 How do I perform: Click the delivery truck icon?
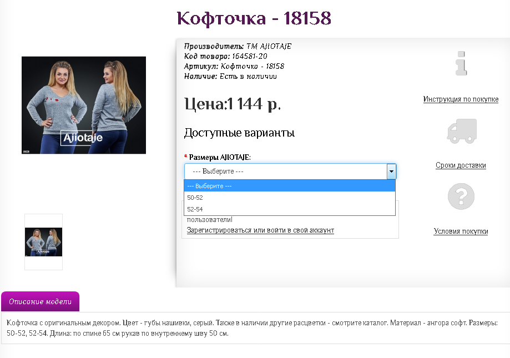[462, 131]
